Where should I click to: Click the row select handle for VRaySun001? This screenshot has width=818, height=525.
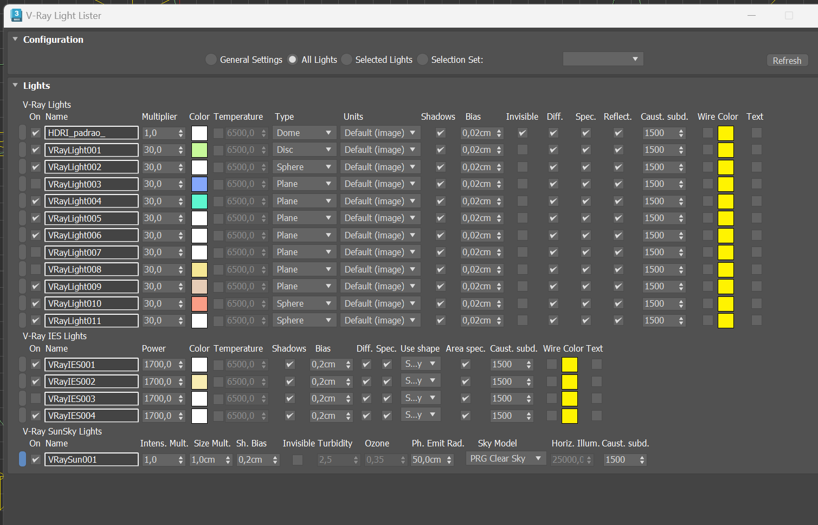click(x=22, y=459)
